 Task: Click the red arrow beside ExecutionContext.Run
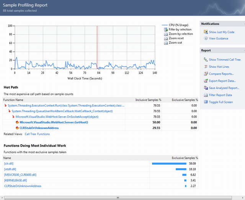tap(5, 105)
